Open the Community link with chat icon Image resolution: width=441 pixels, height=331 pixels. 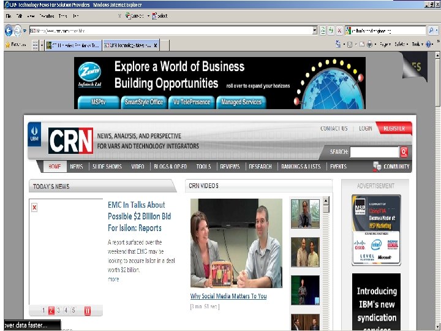391,167
